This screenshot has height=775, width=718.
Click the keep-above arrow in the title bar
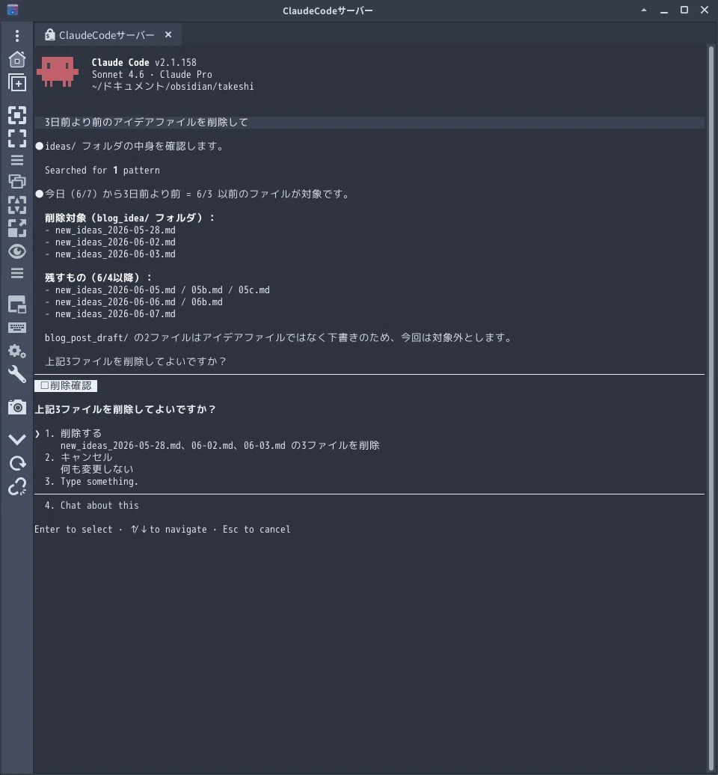point(643,10)
